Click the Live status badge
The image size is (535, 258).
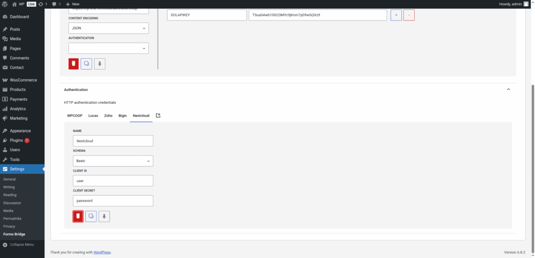tap(31, 4)
